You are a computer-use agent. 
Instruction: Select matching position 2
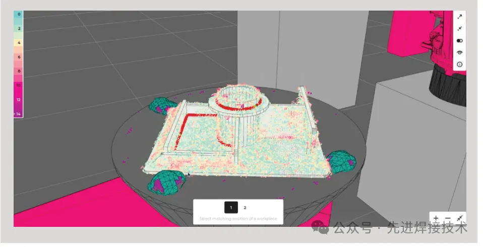click(x=245, y=207)
